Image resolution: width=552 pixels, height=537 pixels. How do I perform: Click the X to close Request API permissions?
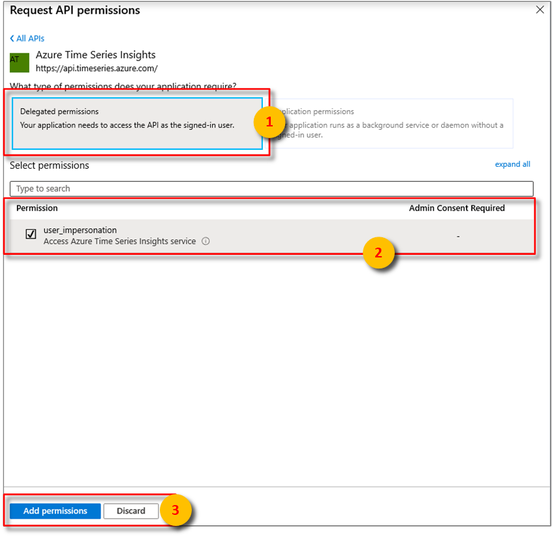(x=541, y=10)
